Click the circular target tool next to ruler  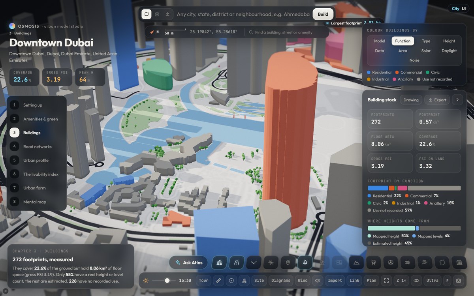(x=231, y=281)
